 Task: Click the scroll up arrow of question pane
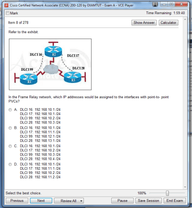(x=185, y=19)
